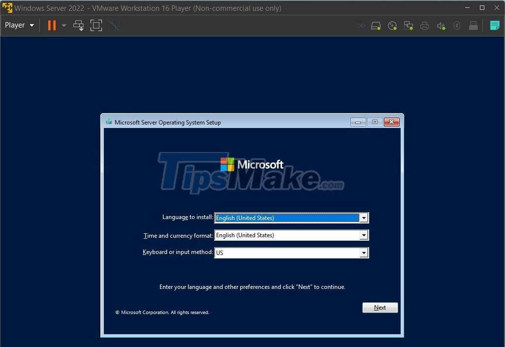Click the hard disk device icon
505x347 pixels.
(376, 26)
